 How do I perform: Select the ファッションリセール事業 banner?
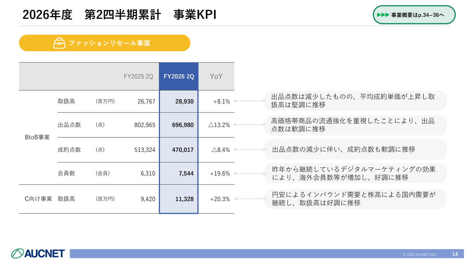click(x=105, y=43)
